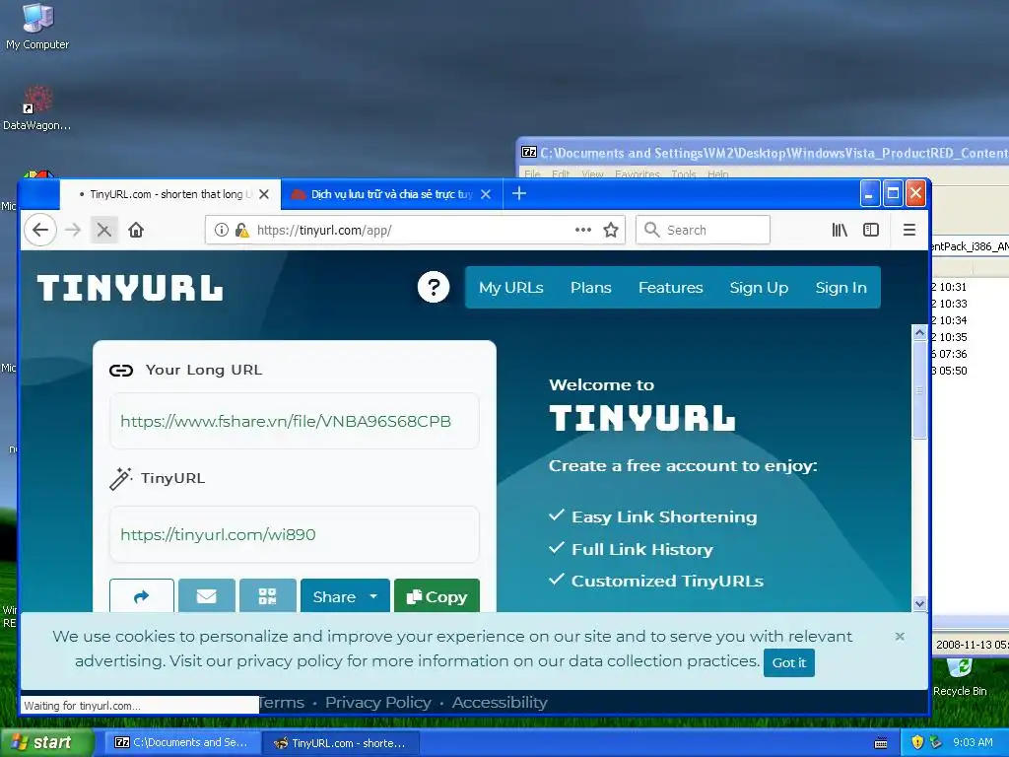Image resolution: width=1009 pixels, height=757 pixels.
Task: Select the Recycle Bin desktop icon
Action: click(x=960, y=678)
